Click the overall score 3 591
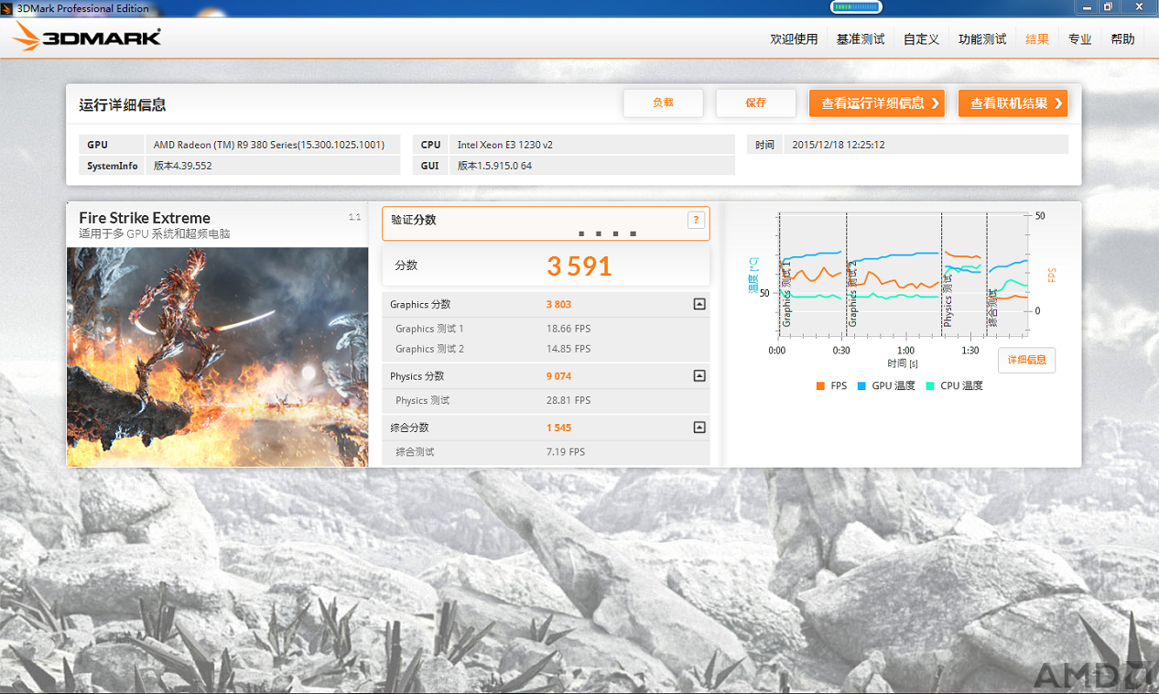The height and width of the screenshot is (694, 1159). coord(579,266)
